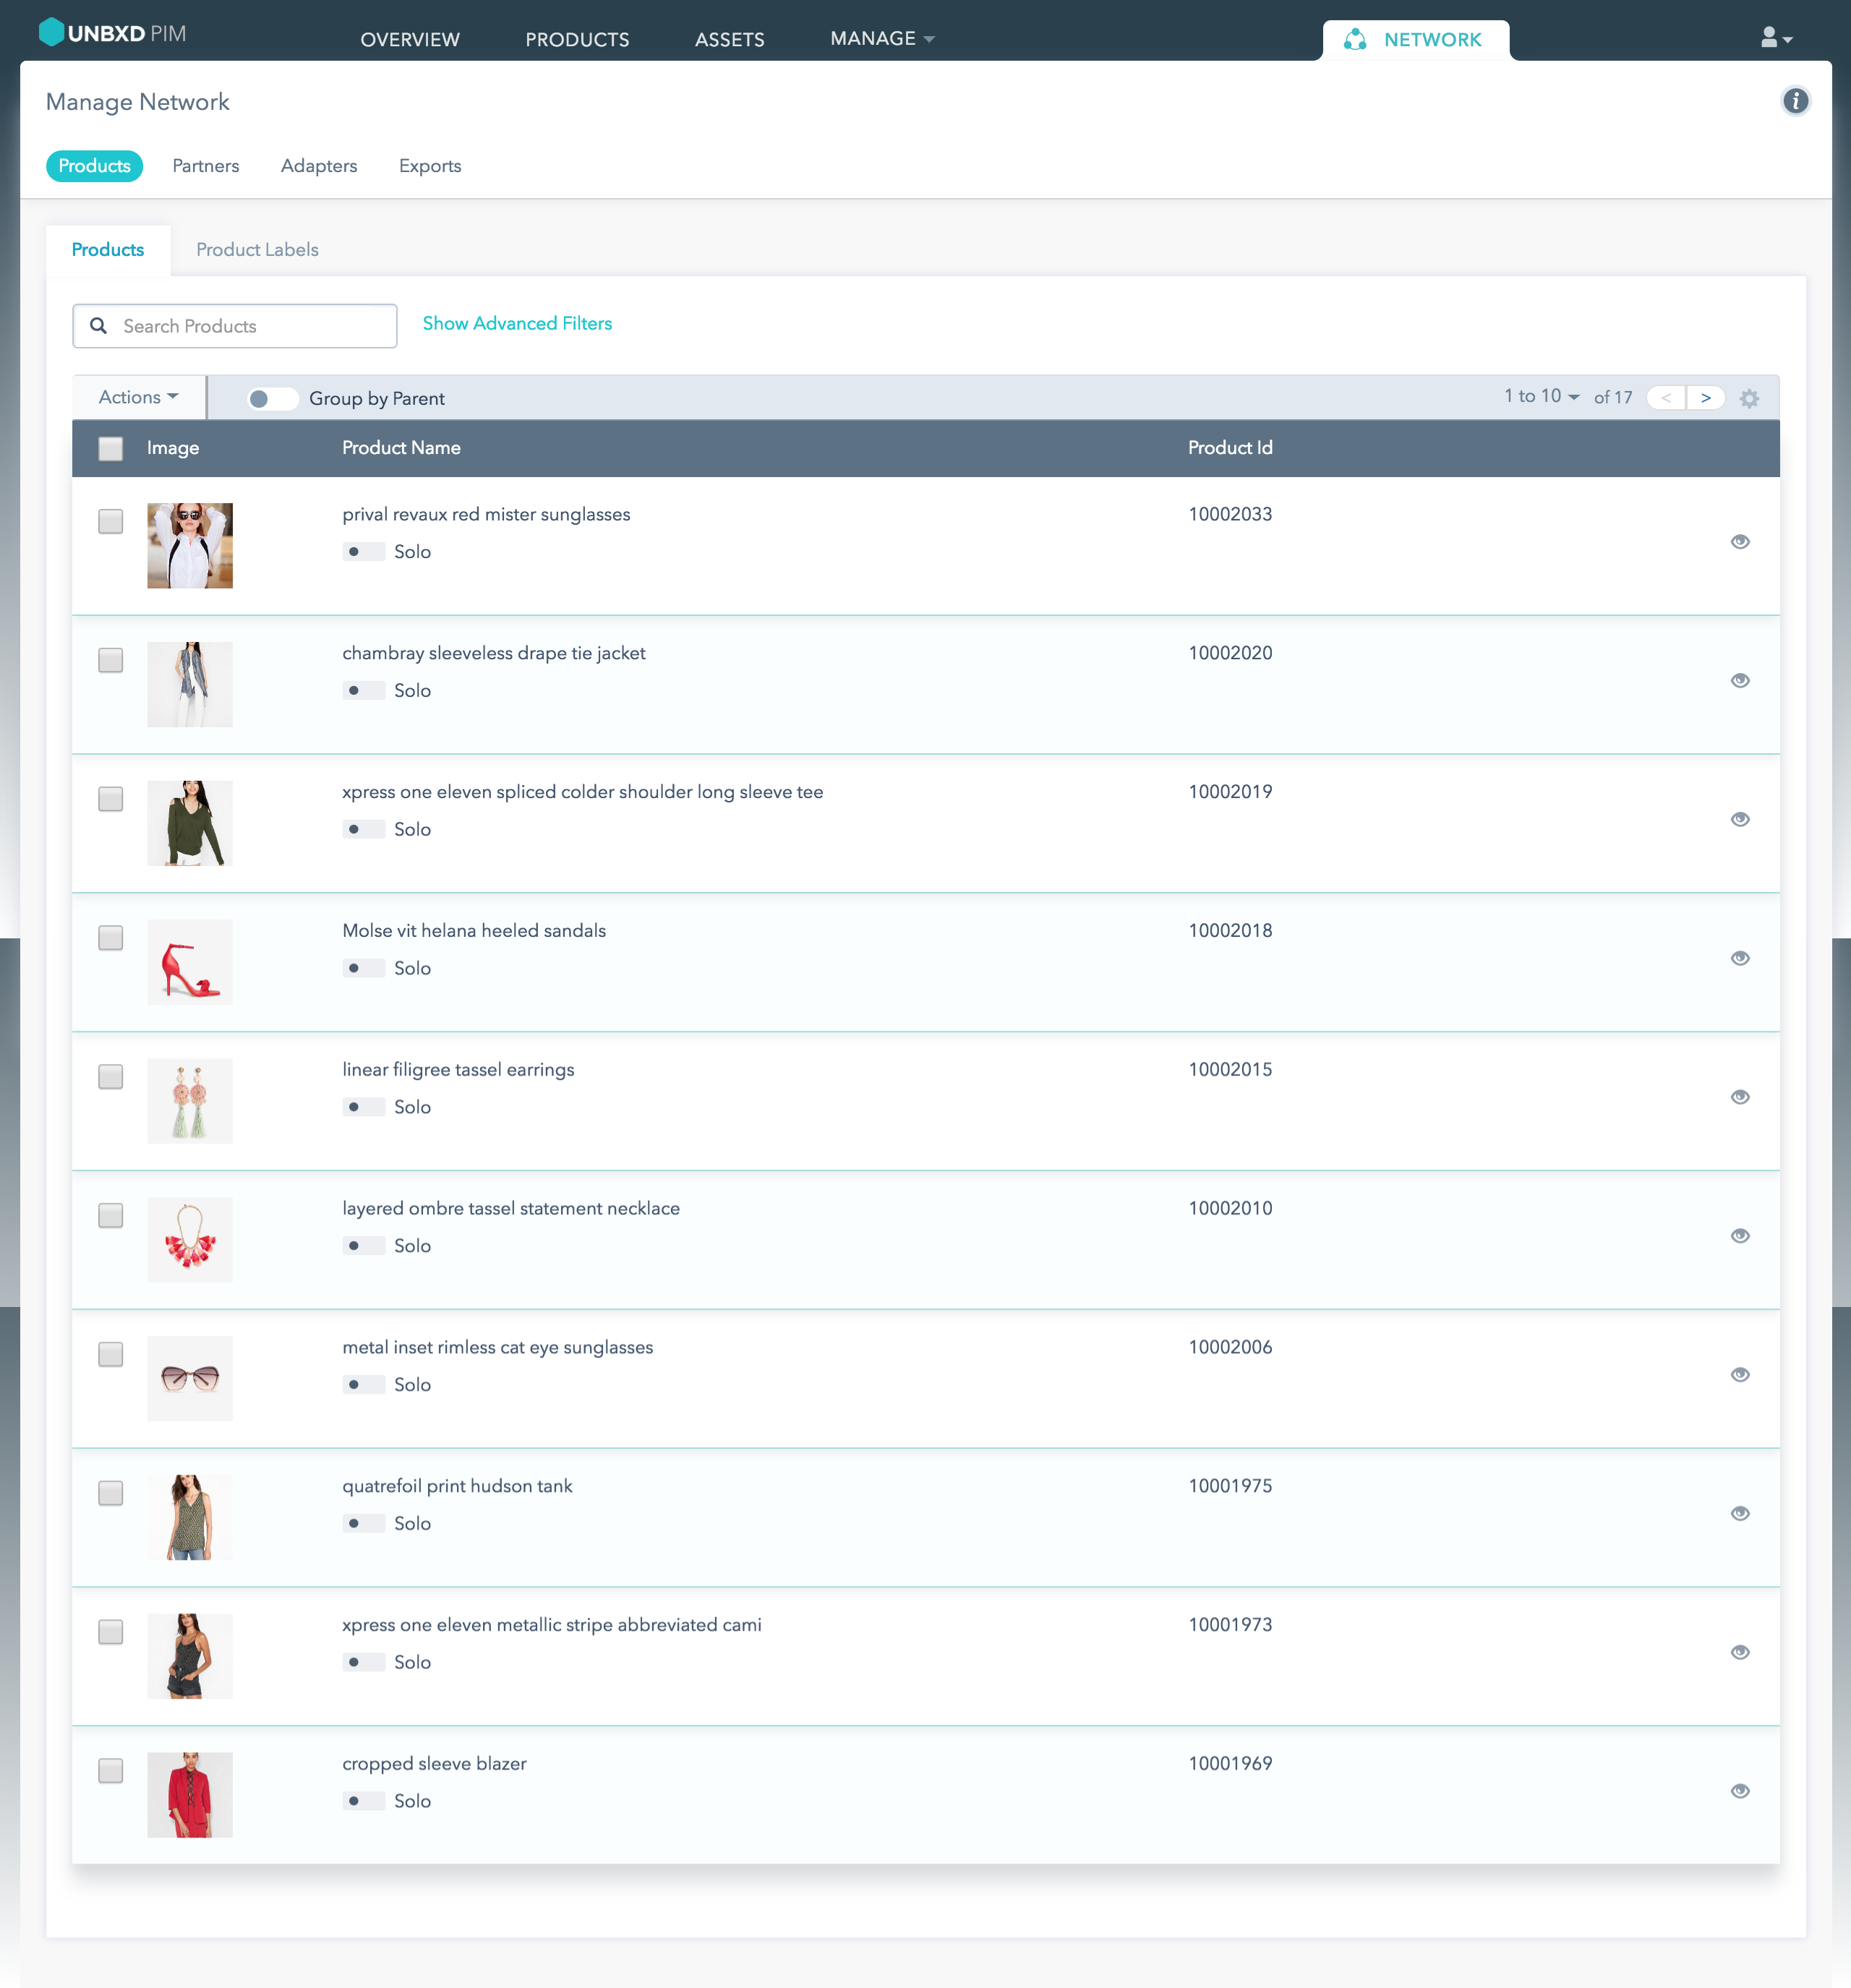Check the metal inset cat eye sunglasses row
Image resolution: width=1851 pixels, height=1988 pixels.
pos(111,1355)
